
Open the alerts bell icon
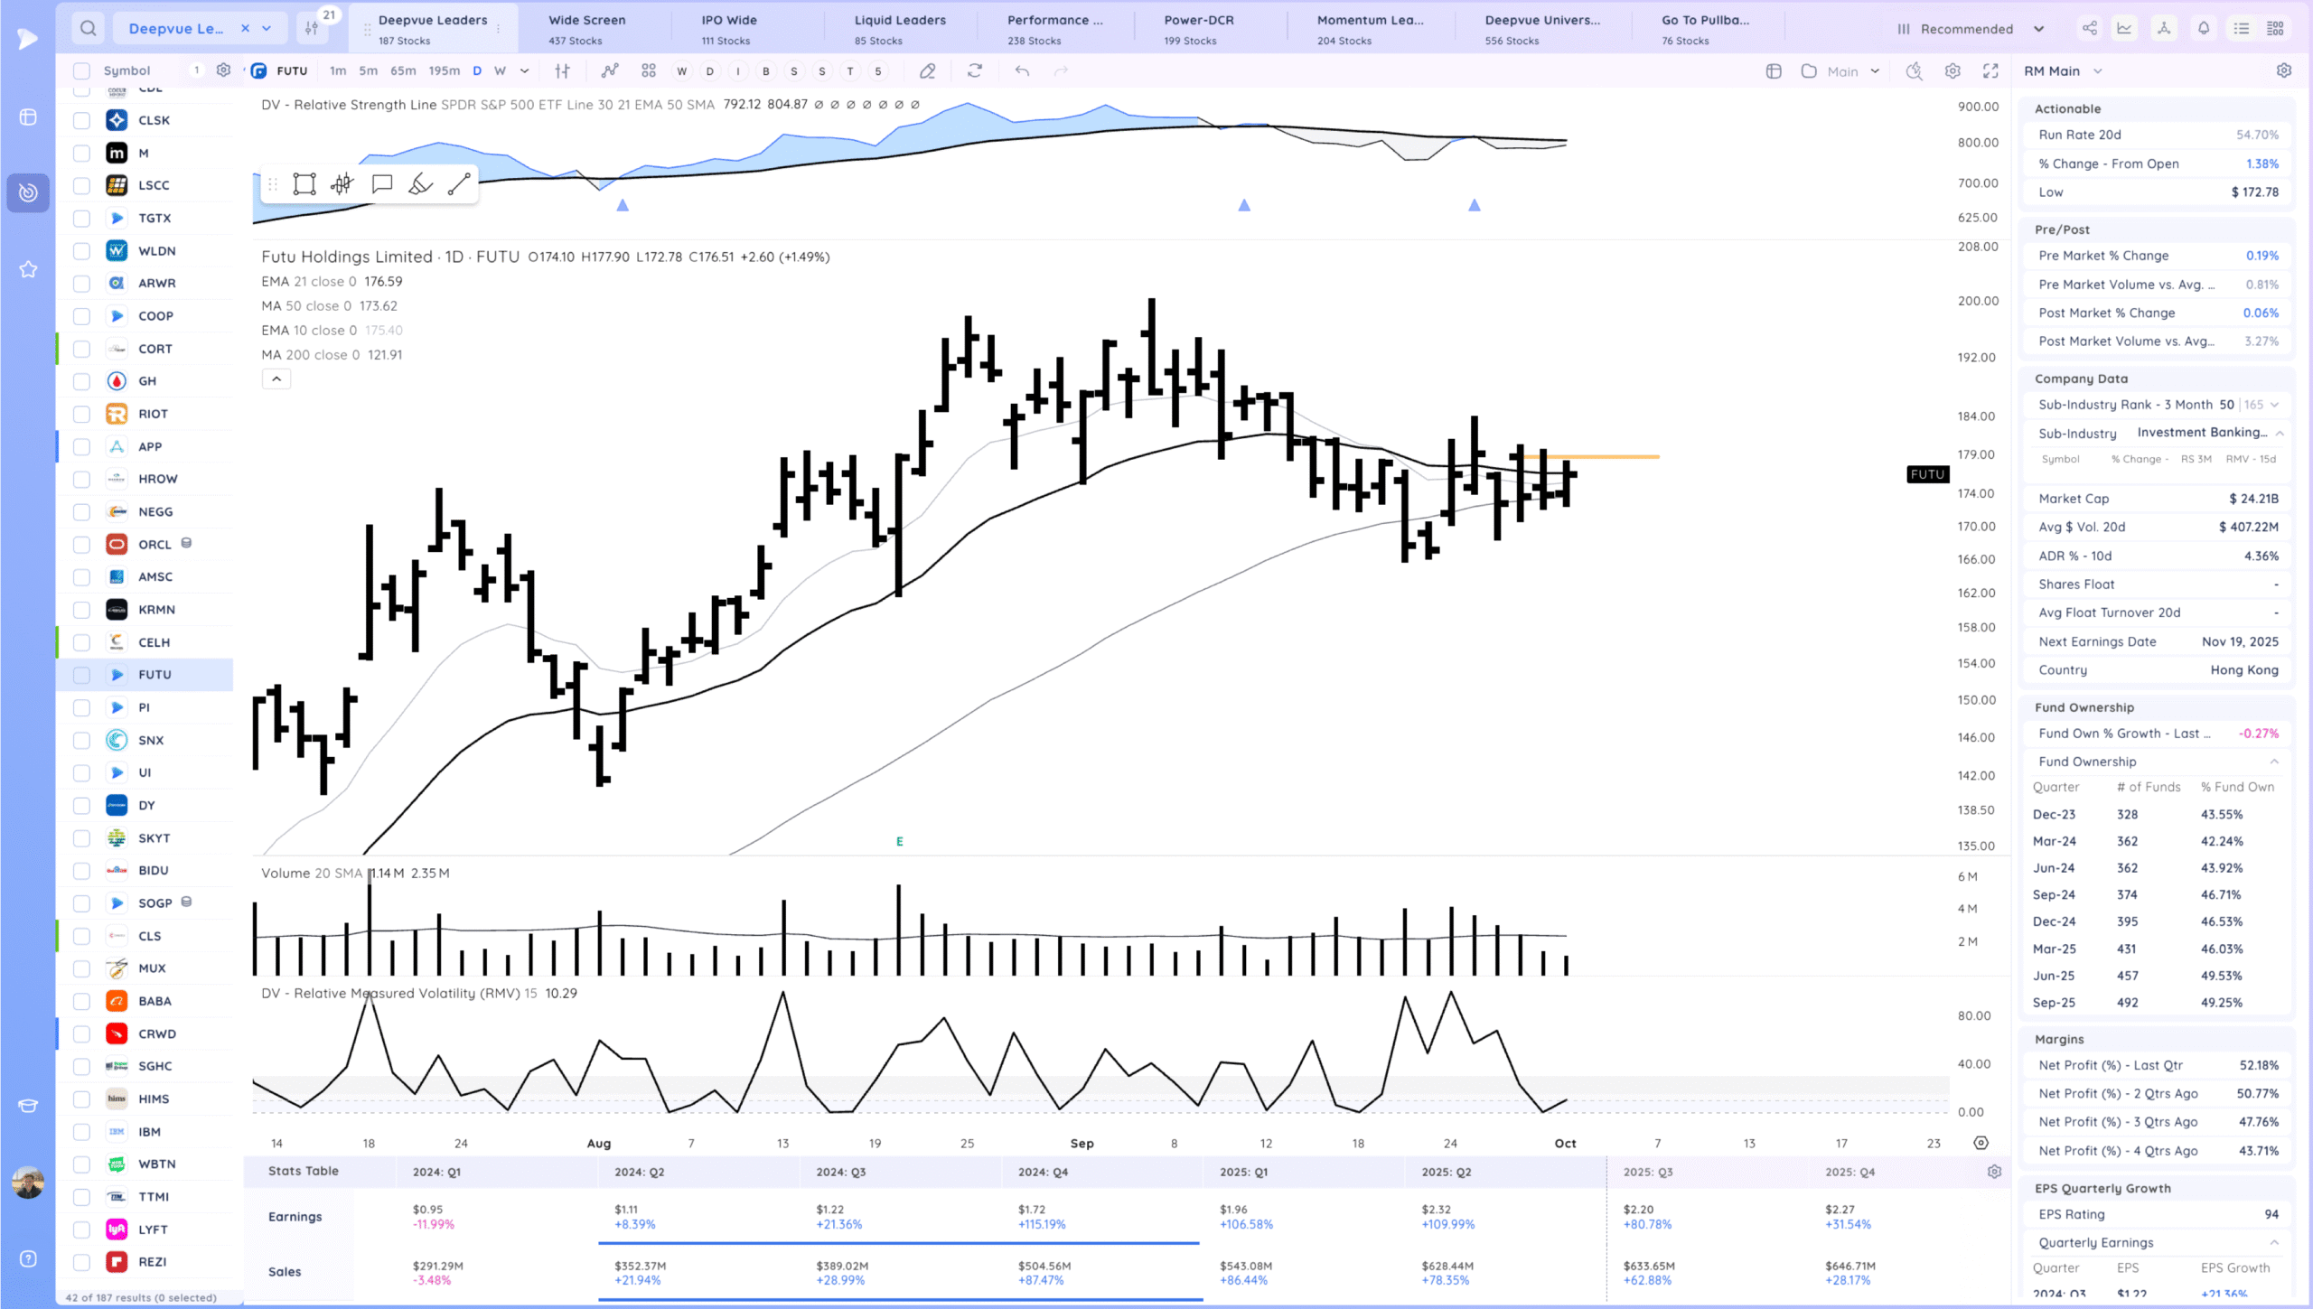tap(2204, 28)
